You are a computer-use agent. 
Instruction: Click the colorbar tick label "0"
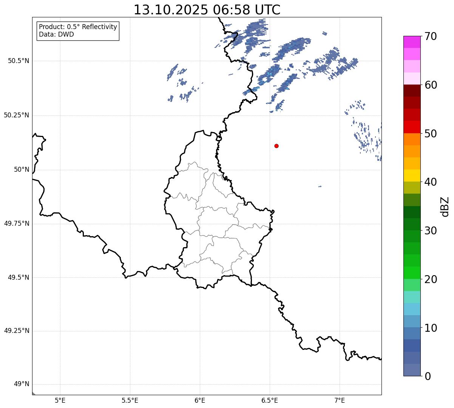coord(428,376)
